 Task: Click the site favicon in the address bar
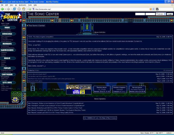[33, 9]
